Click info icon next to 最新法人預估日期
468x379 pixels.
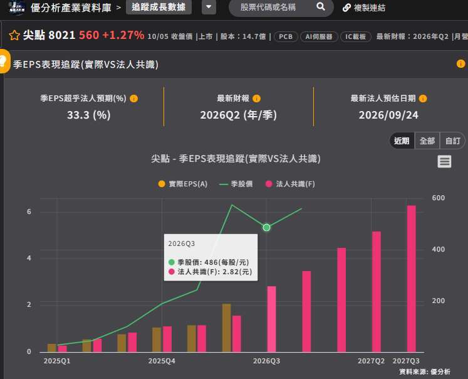(x=423, y=99)
